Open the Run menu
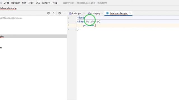The image size is (179, 100). point(24,3)
